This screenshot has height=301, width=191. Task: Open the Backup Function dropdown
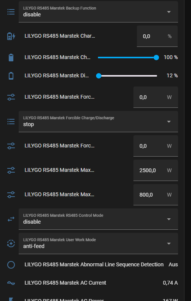98,12
